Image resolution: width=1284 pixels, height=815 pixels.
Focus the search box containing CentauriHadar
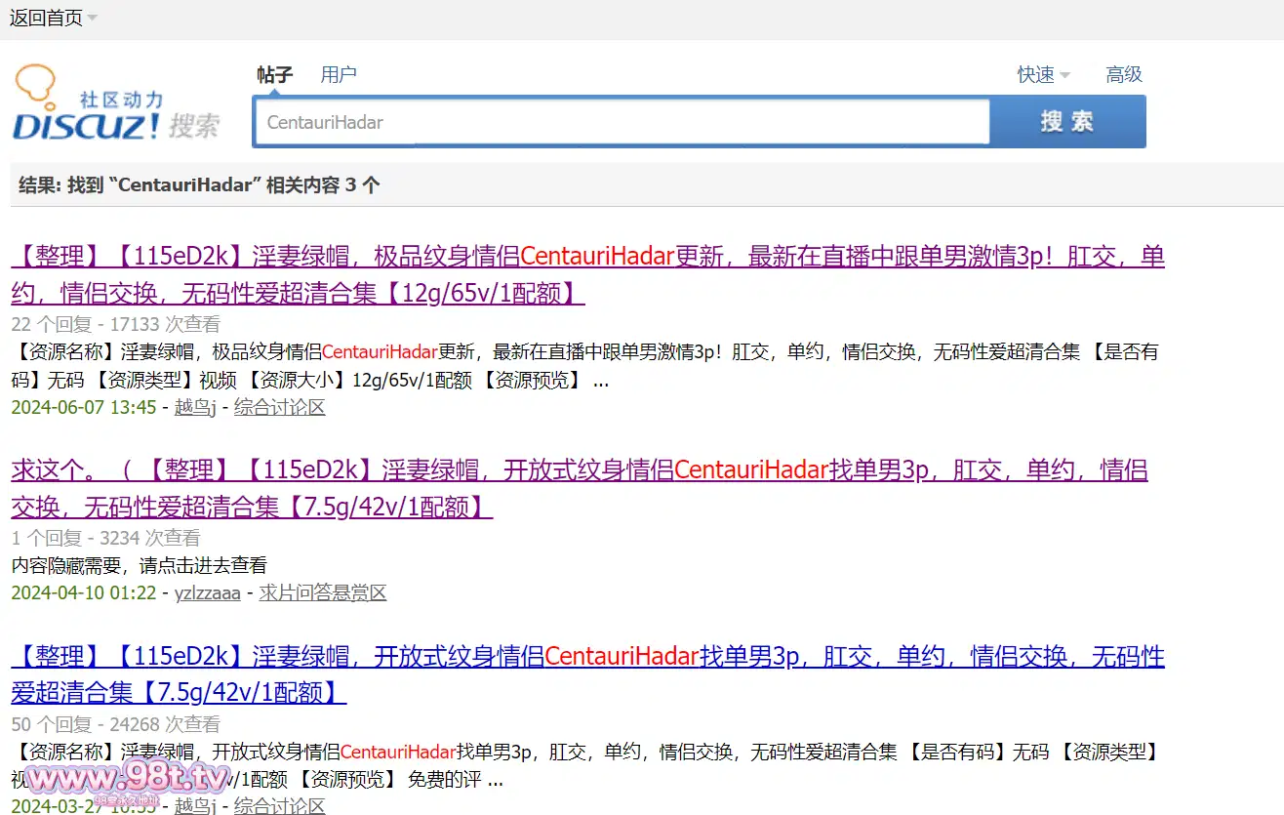[622, 122]
